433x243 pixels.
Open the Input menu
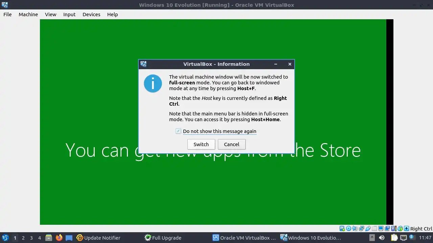[x=69, y=14]
